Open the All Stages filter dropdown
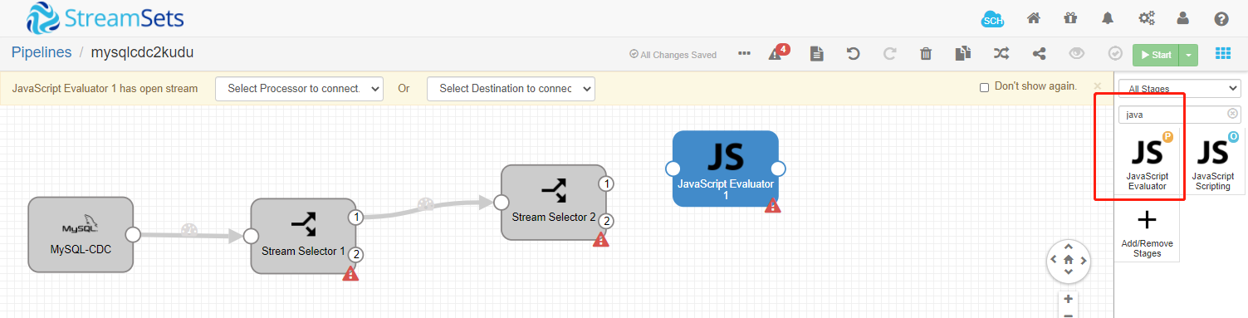 tap(1180, 88)
